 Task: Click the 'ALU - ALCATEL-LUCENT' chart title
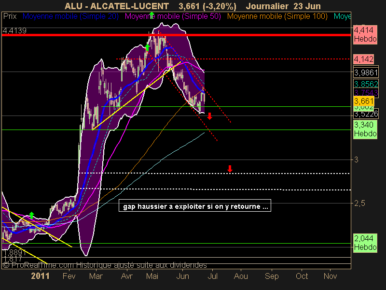coord(117,6)
